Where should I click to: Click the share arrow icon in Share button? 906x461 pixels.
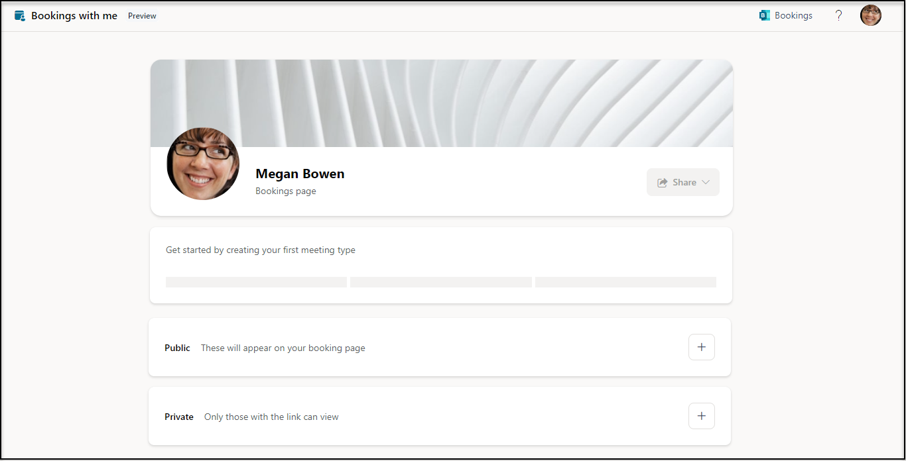pyautogui.click(x=662, y=183)
